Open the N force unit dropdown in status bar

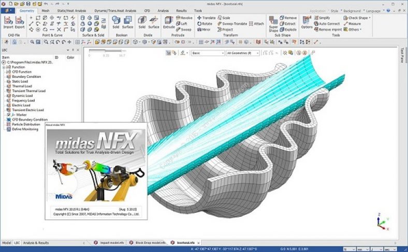349,249
